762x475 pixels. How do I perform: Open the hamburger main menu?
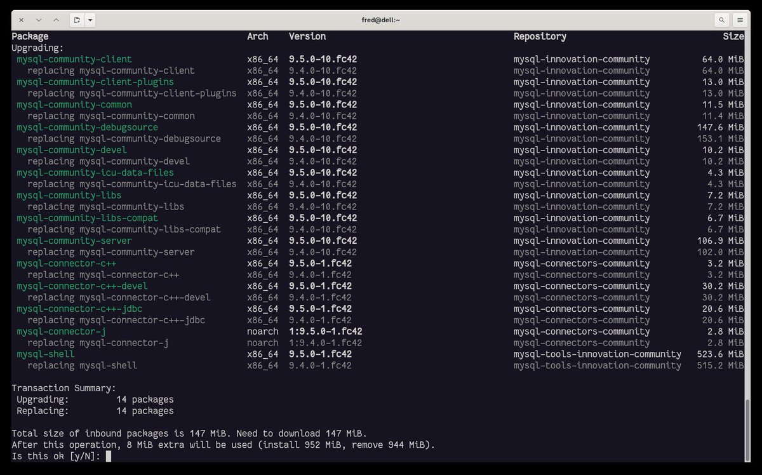(740, 20)
